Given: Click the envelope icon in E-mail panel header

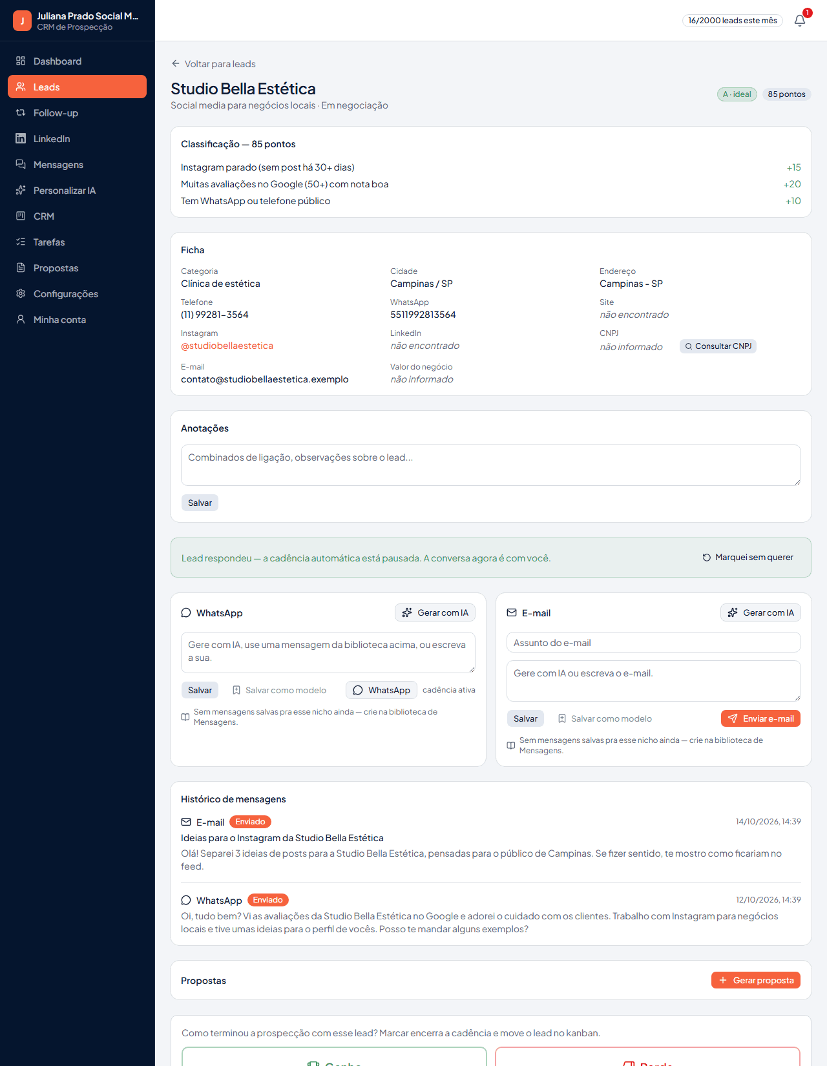Looking at the screenshot, I should 512,612.
